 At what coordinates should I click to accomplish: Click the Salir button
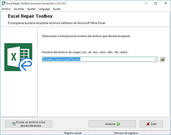(x=151, y=124)
